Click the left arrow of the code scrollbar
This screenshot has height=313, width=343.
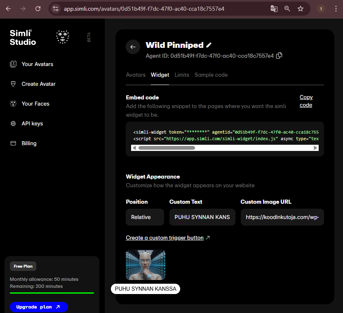pyautogui.click(x=134, y=148)
